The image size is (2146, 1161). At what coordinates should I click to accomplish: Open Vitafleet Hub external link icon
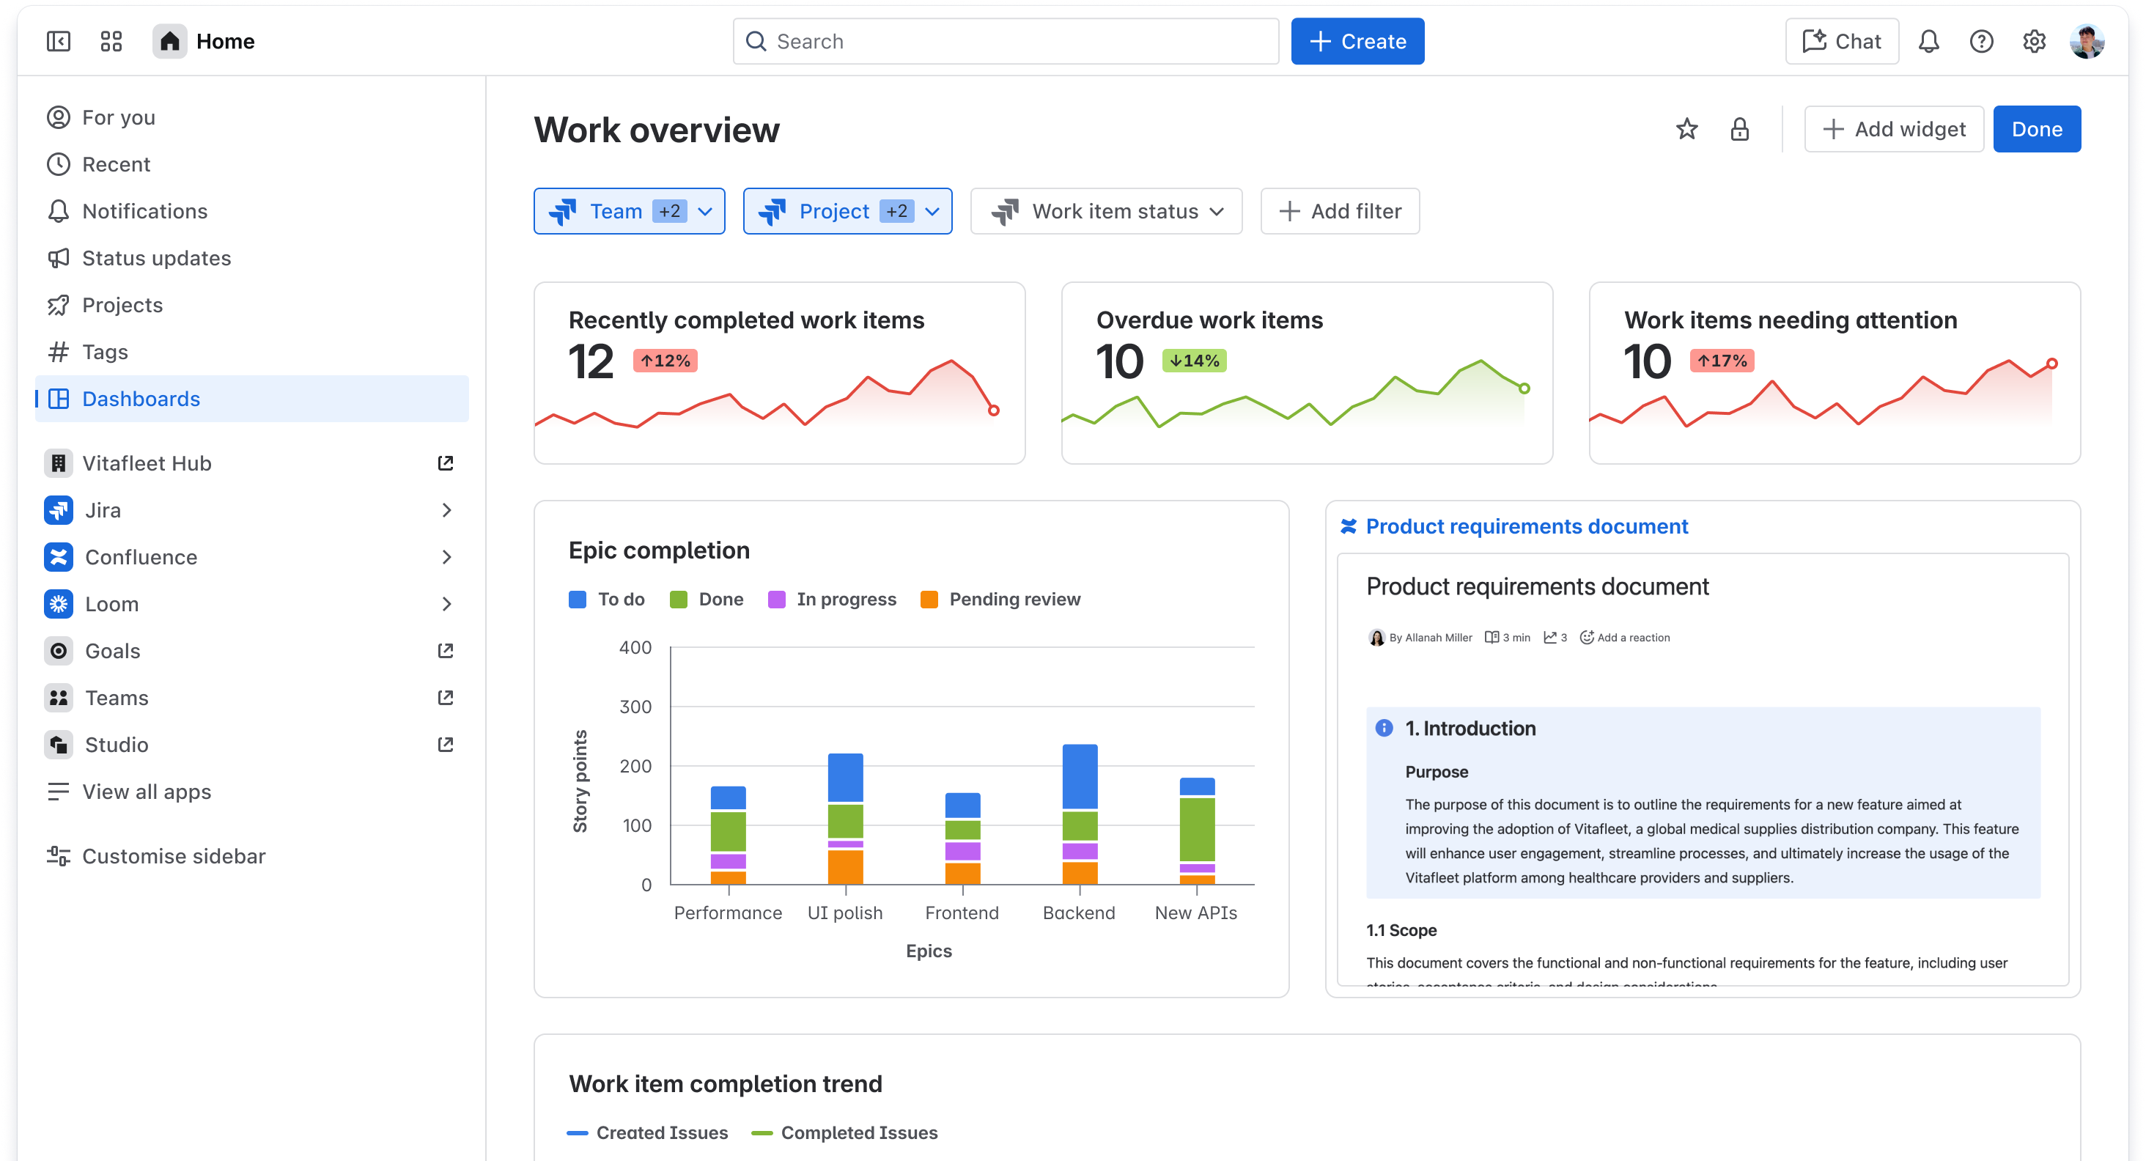(446, 463)
